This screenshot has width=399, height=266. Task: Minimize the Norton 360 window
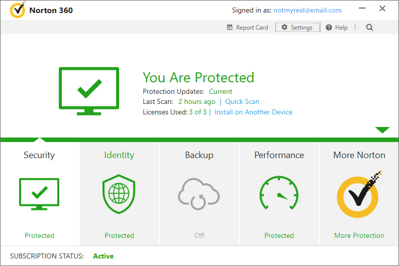362,9
